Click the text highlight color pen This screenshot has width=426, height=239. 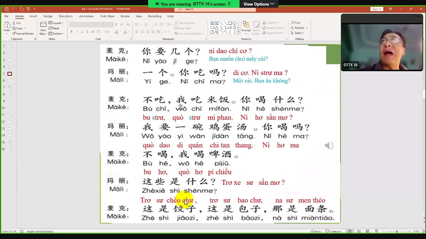tap(116, 32)
